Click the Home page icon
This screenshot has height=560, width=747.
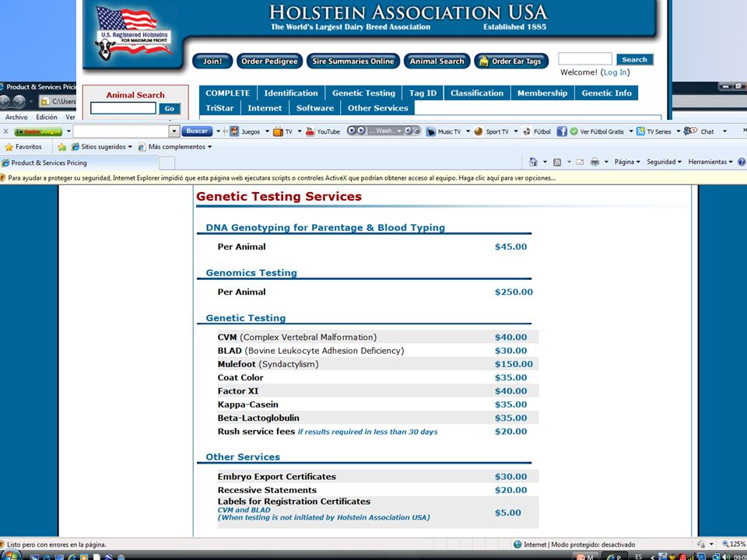click(533, 162)
